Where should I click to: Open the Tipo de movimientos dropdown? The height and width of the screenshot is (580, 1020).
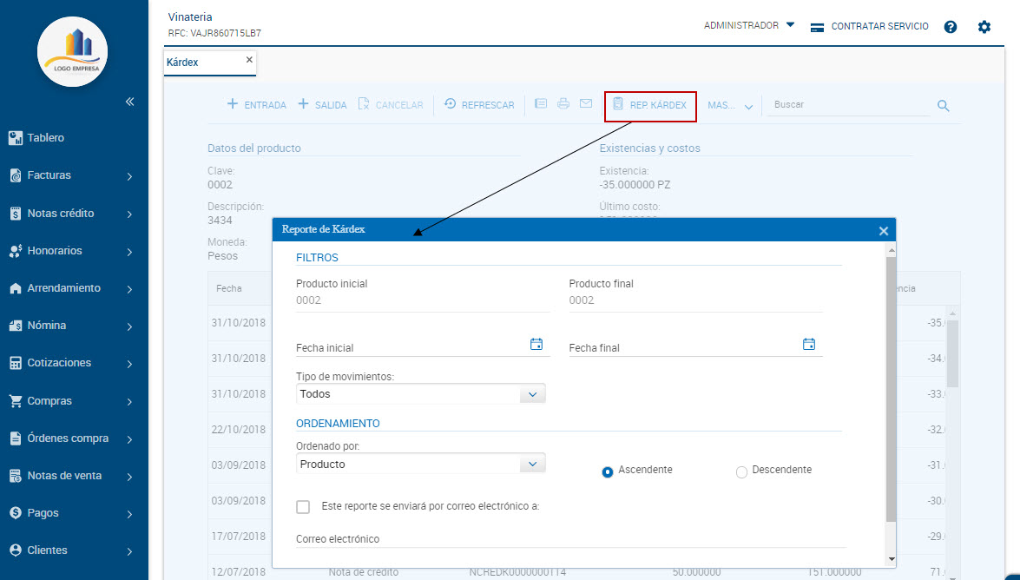click(x=420, y=394)
